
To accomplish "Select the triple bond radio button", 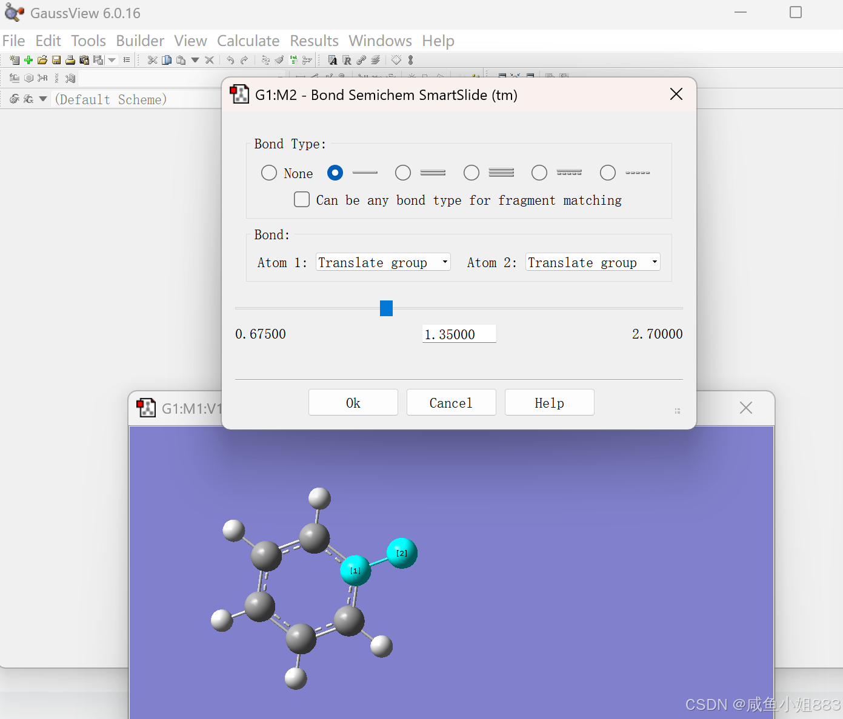I will pos(471,173).
